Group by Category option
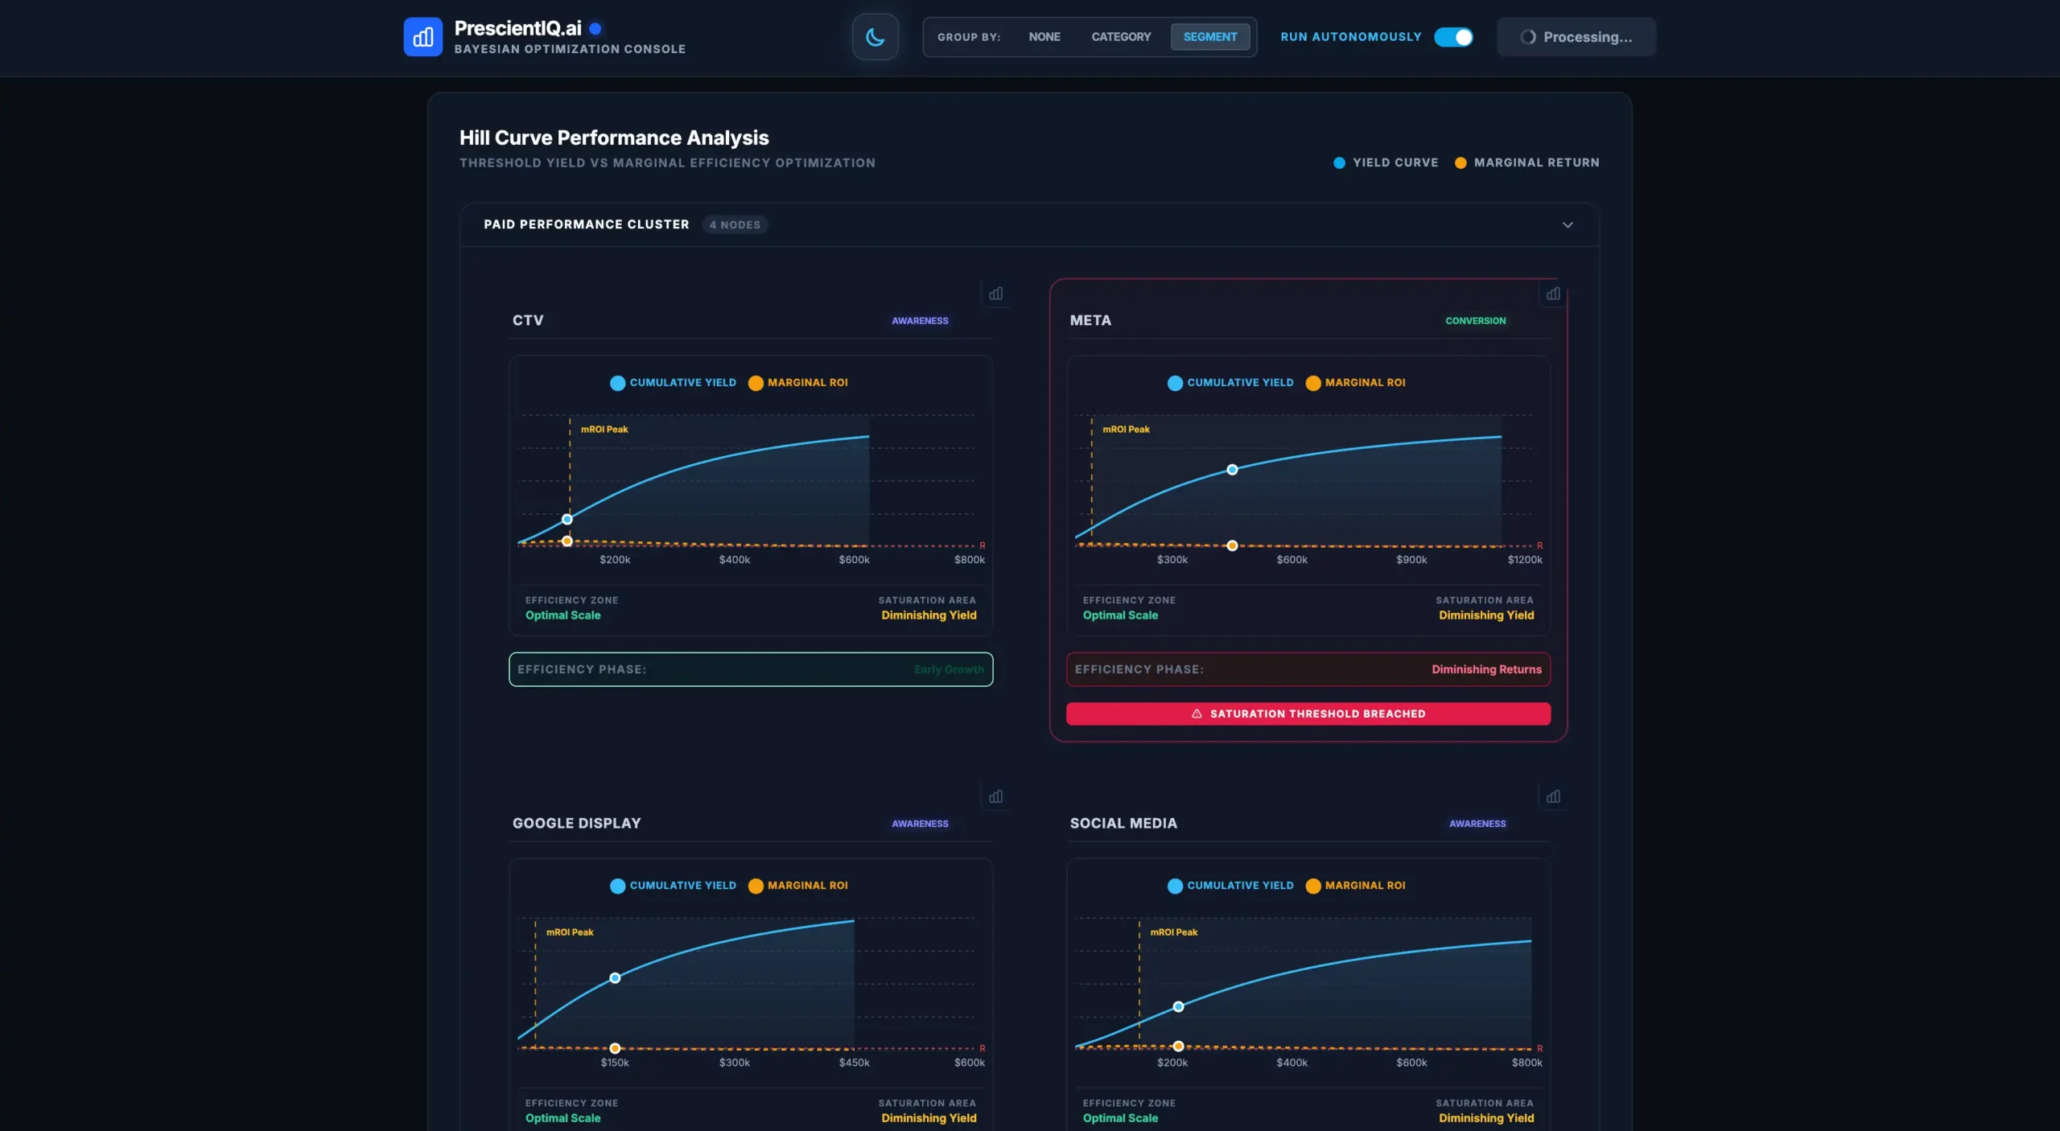This screenshot has height=1131, width=2060. tap(1120, 37)
